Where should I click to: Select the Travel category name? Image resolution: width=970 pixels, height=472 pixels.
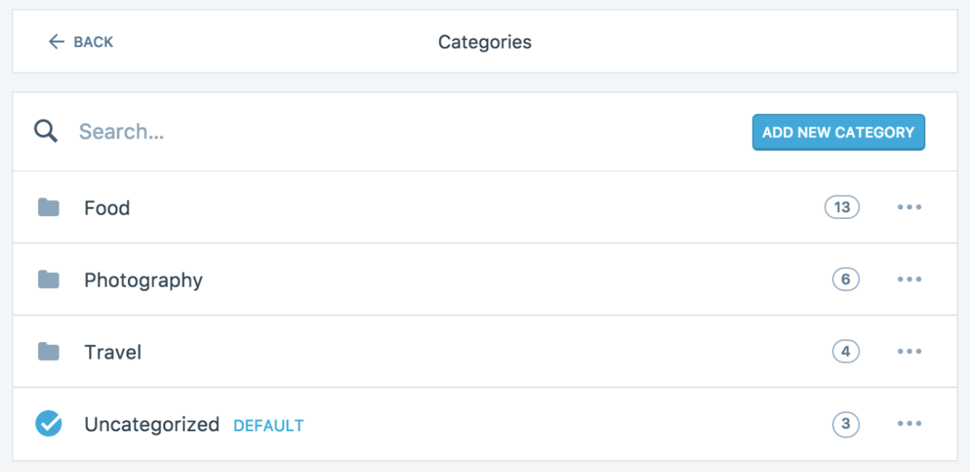(x=113, y=352)
